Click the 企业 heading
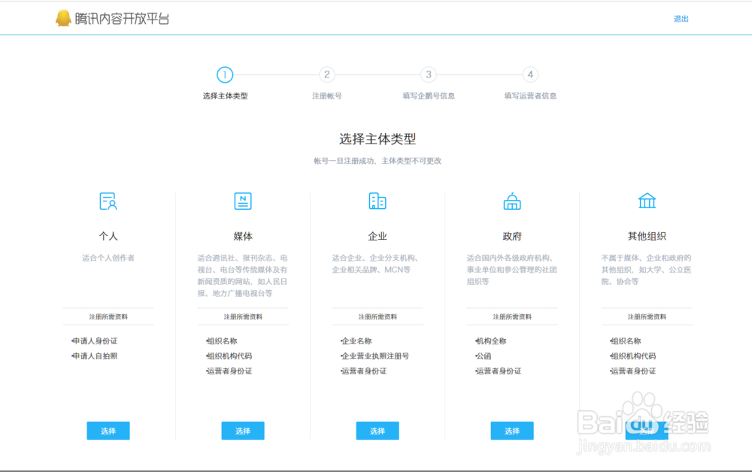This screenshot has width=752, height=472. [x=378, y=236]
